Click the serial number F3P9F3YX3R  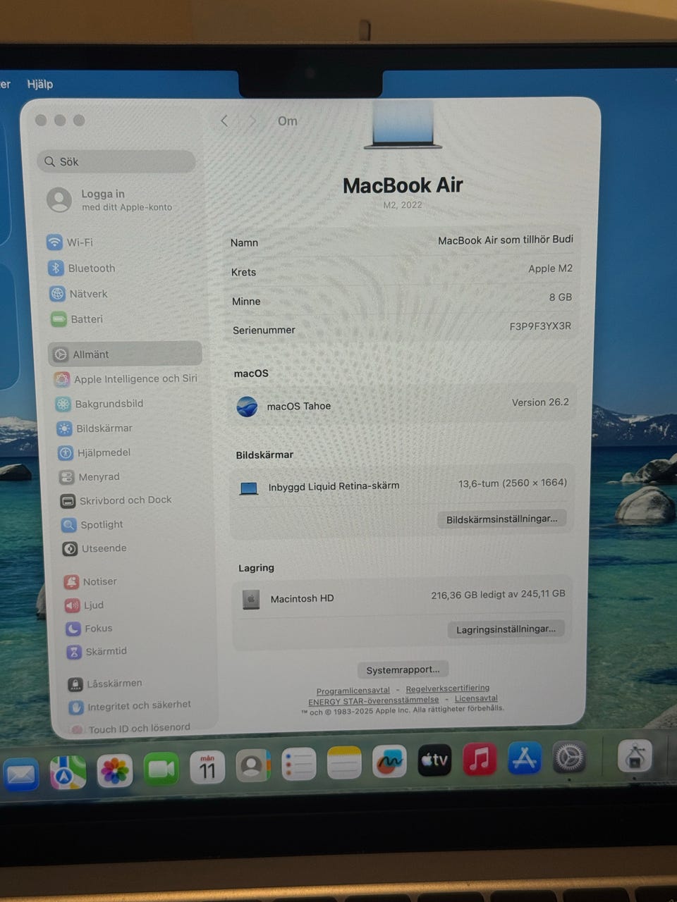click(540, 326)
